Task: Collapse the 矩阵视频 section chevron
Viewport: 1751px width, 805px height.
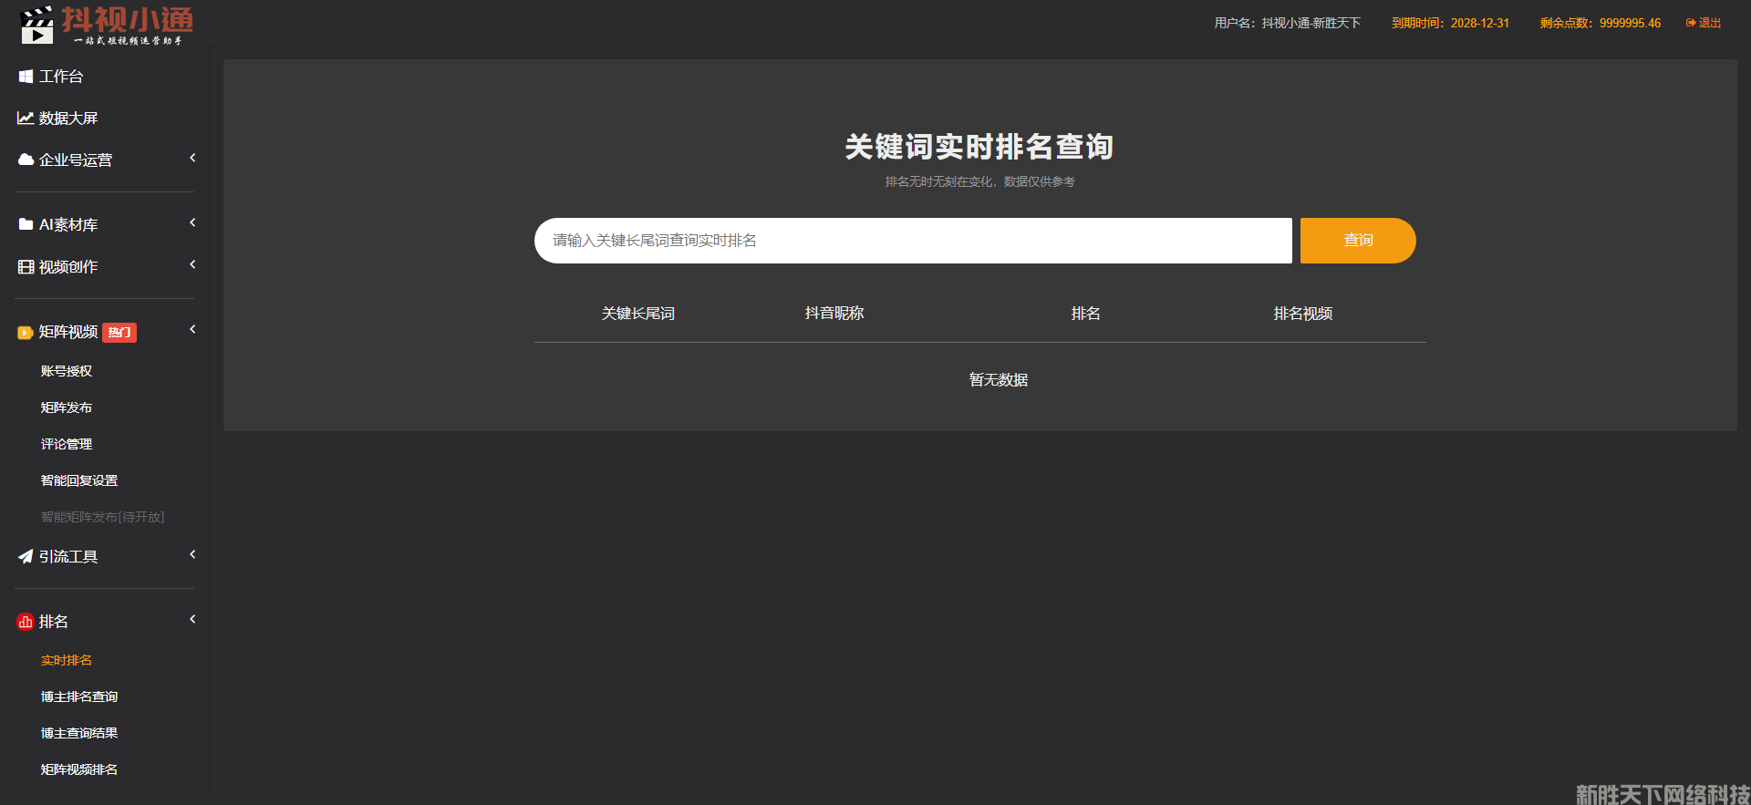Action: [x=192, y=330]
